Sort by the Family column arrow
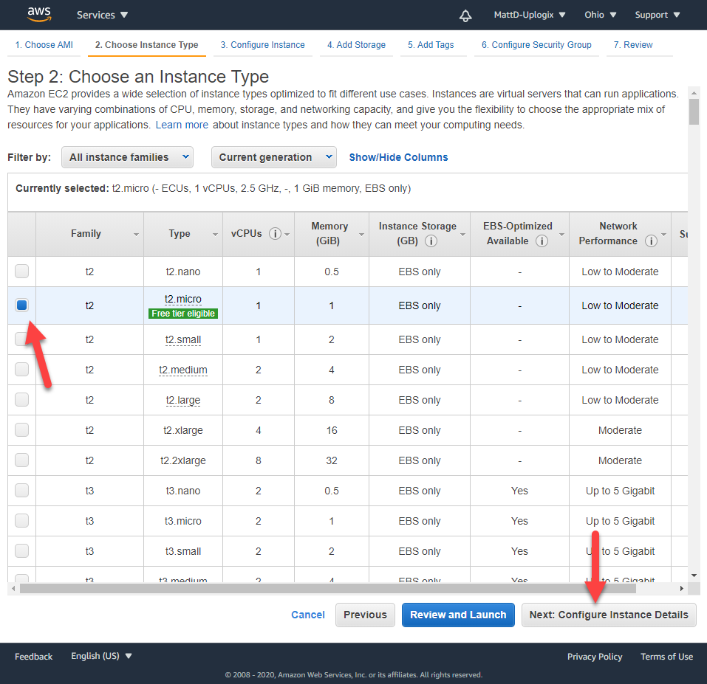The height and width of the screenshot is (684, 707). (x=135, y=234)
